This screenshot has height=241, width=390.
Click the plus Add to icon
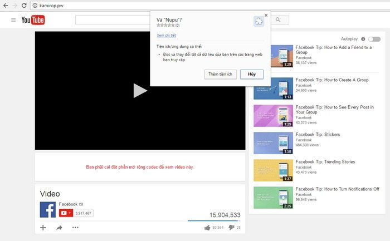(x=43, y=227)
